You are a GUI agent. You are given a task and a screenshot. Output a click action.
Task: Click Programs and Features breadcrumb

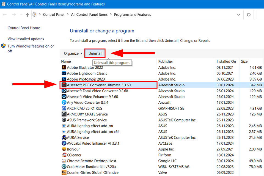pyautogui.click(x=132, y=15)
